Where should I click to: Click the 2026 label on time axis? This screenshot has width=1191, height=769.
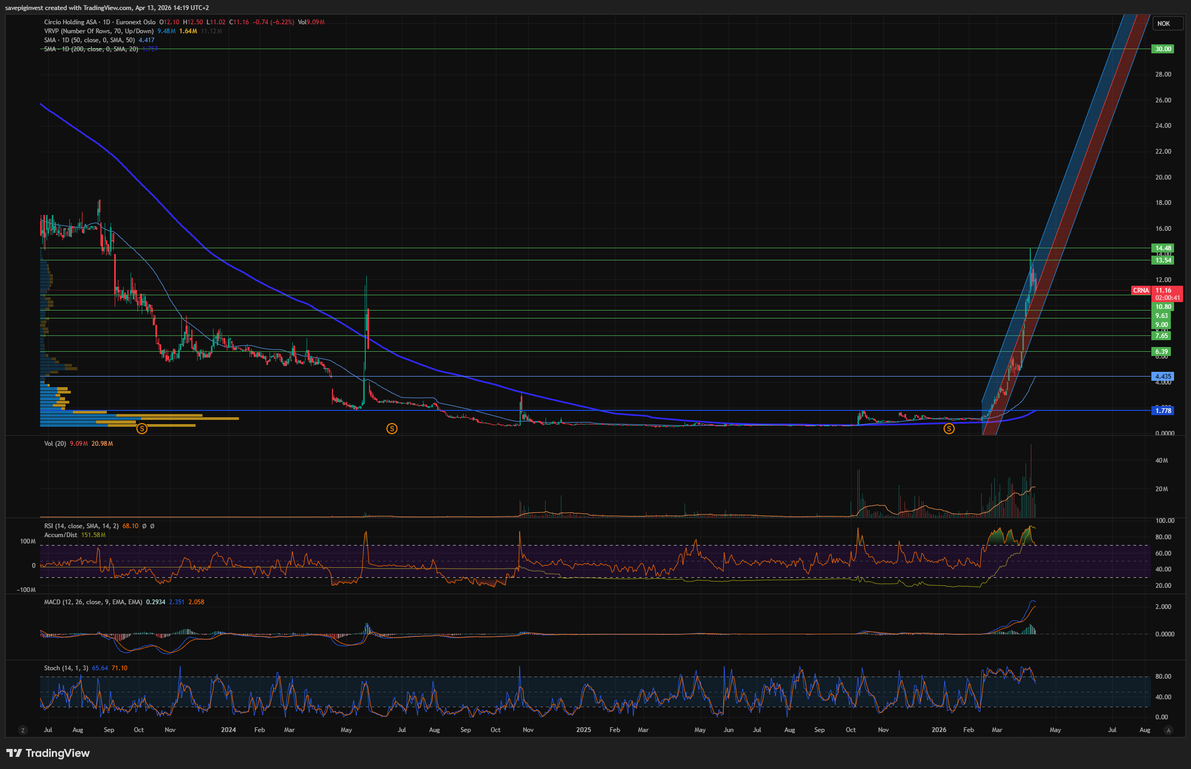point(938,730)
